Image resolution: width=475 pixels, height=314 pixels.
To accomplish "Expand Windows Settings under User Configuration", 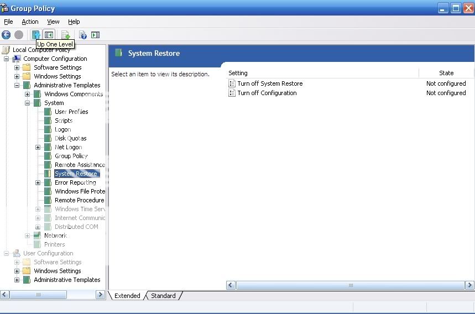I will point(17,271).
